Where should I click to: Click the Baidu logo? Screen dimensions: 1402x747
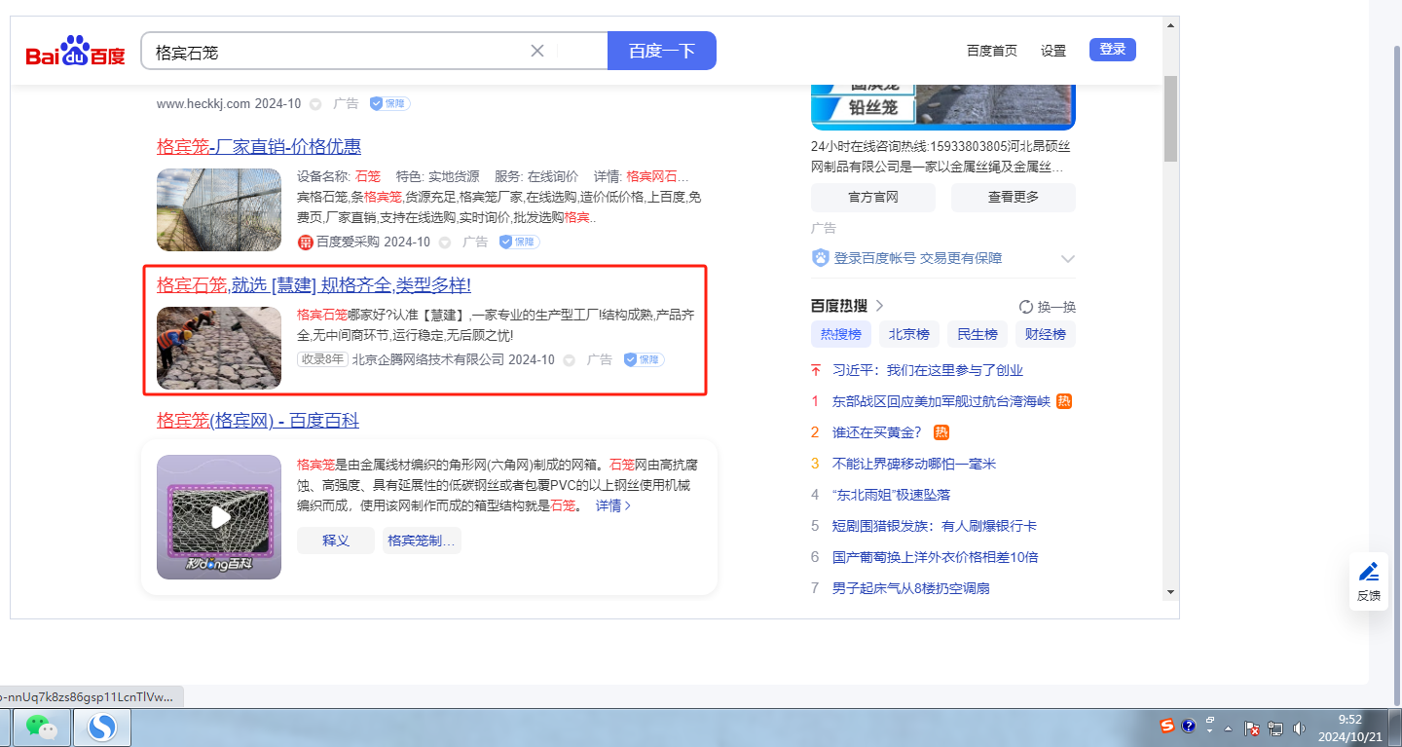[75, 51]
